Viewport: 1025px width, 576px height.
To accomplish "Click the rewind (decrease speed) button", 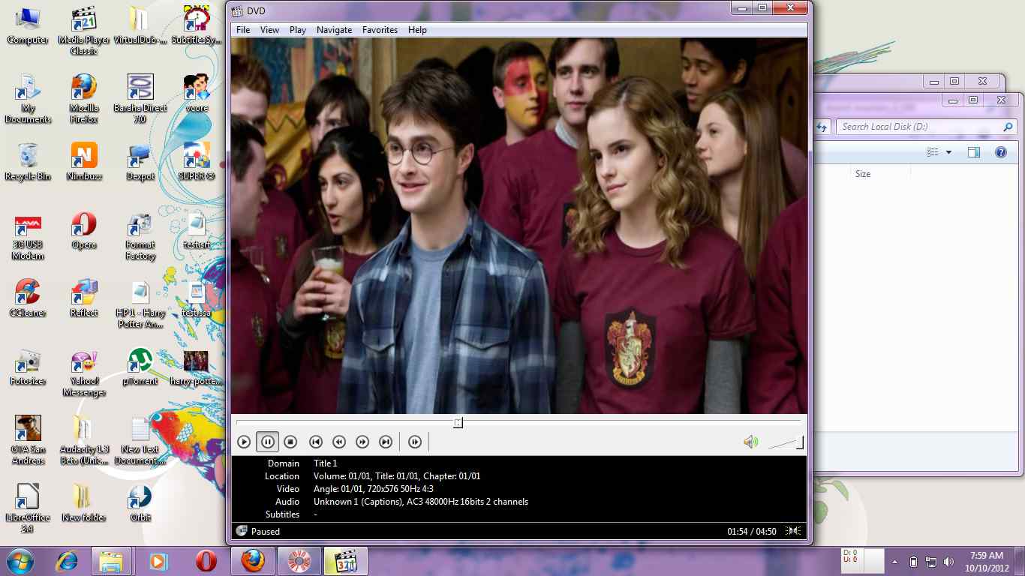I will point(339,442).
